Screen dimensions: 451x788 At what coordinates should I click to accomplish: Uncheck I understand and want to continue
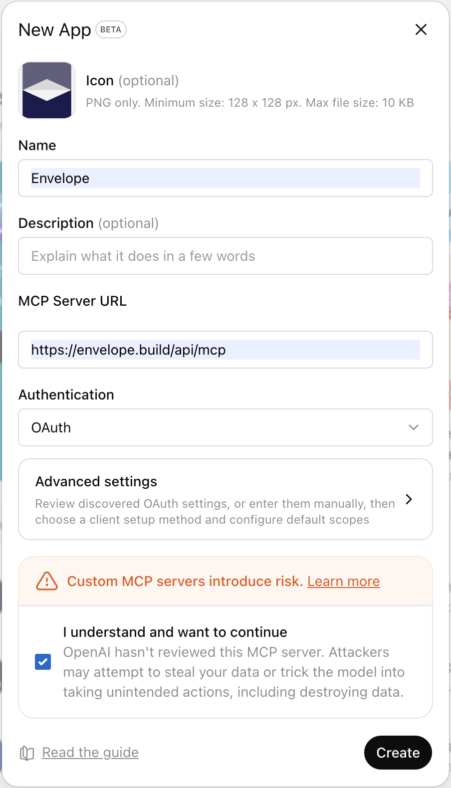pos(43,662)
